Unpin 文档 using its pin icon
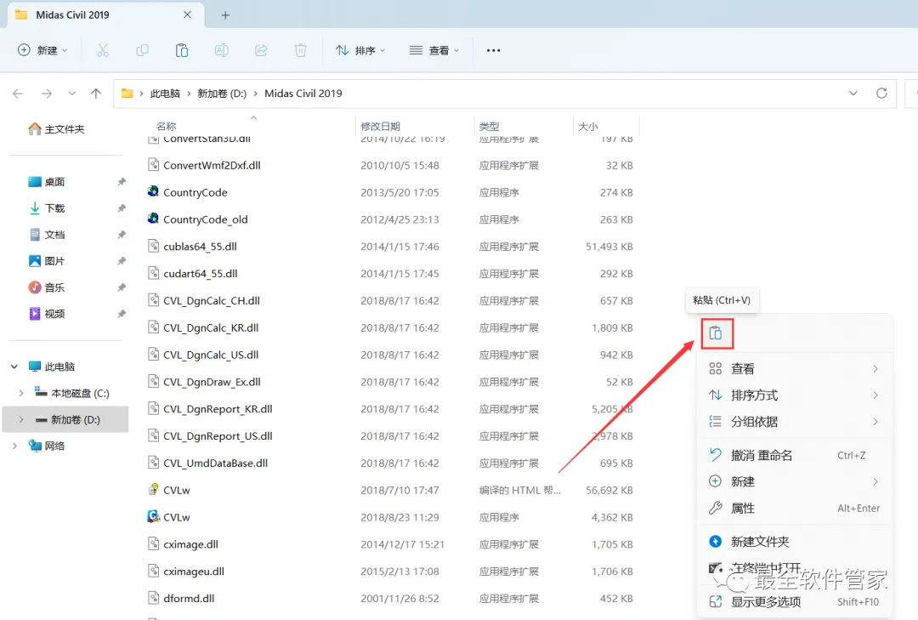 [x=122, y=235]
